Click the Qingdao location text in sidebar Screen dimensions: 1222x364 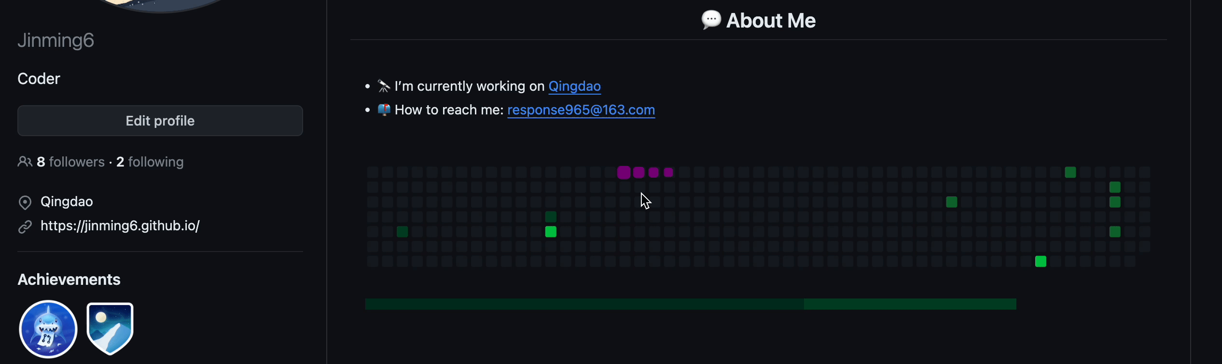pos(67,201)
